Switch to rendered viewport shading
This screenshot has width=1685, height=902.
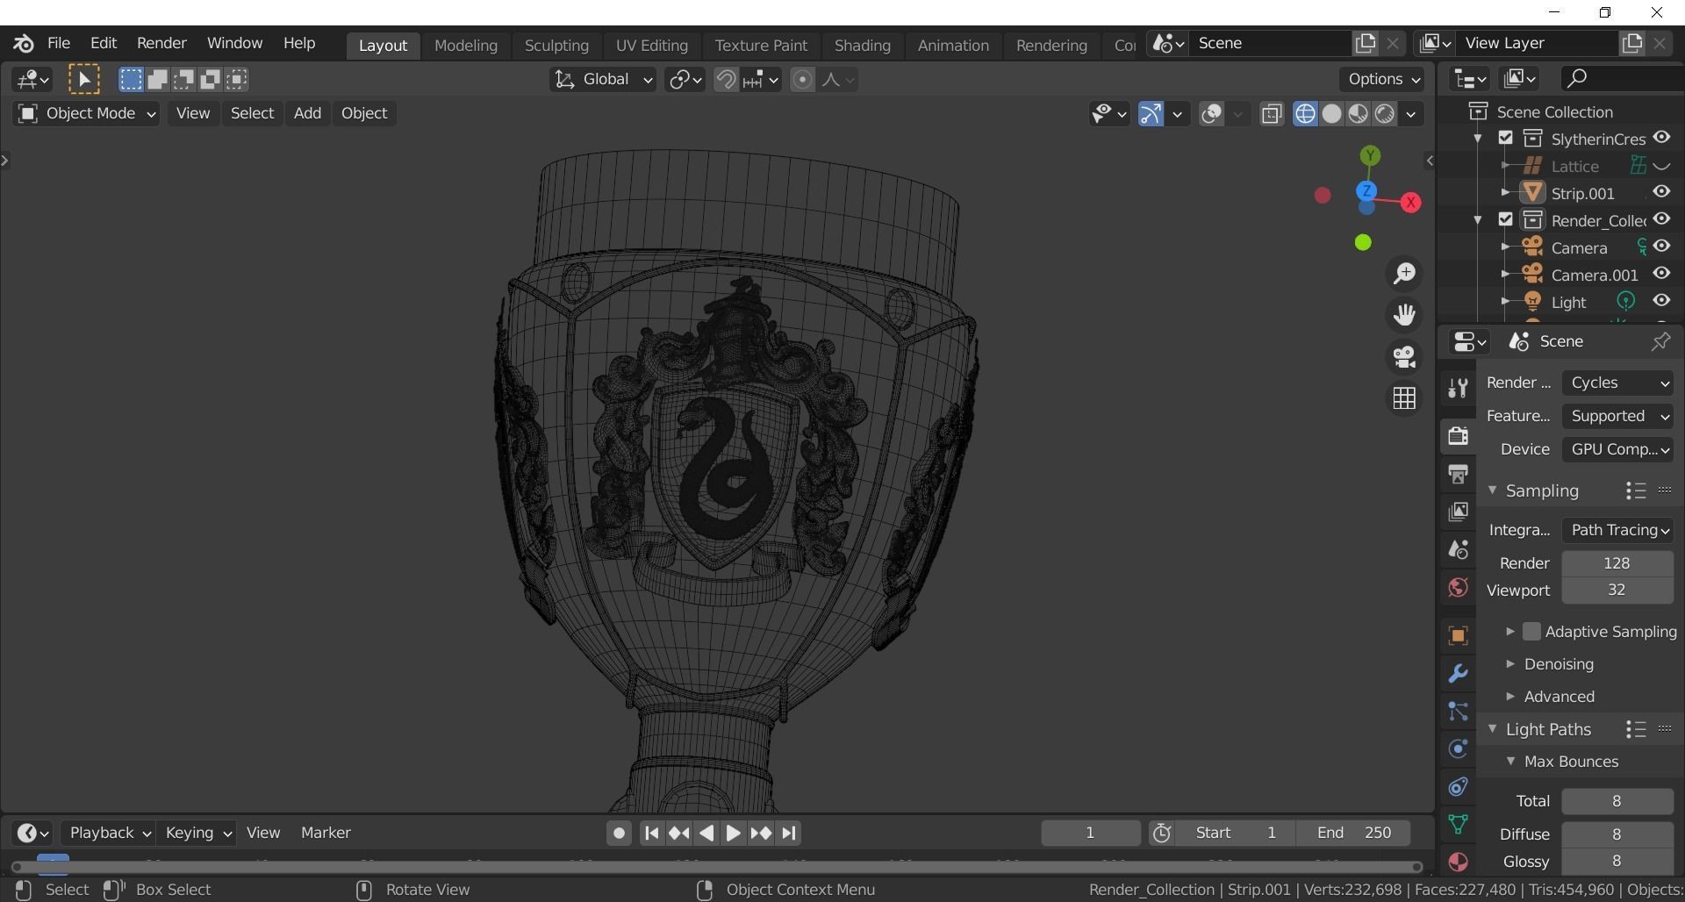pyautogui.click(x=1385, y=113)
